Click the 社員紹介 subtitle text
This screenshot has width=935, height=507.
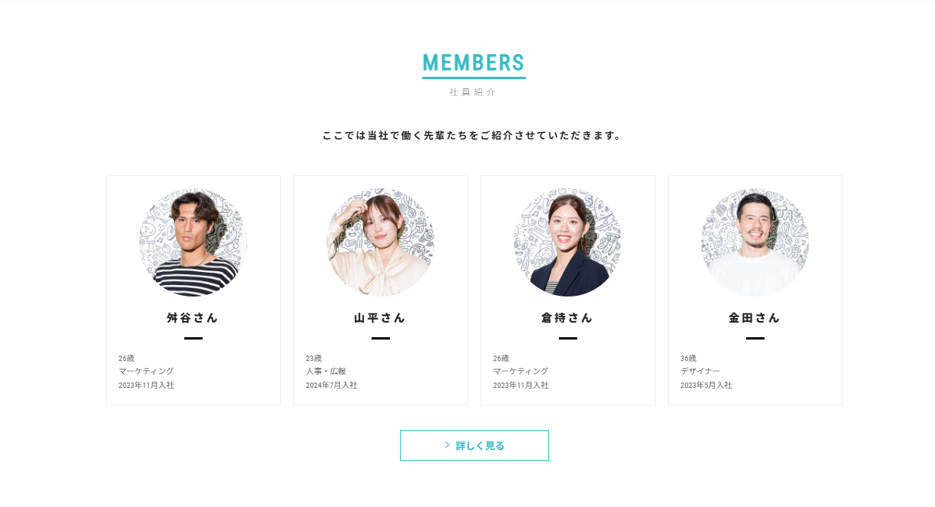pyautogui.click(x=474, y=92)
